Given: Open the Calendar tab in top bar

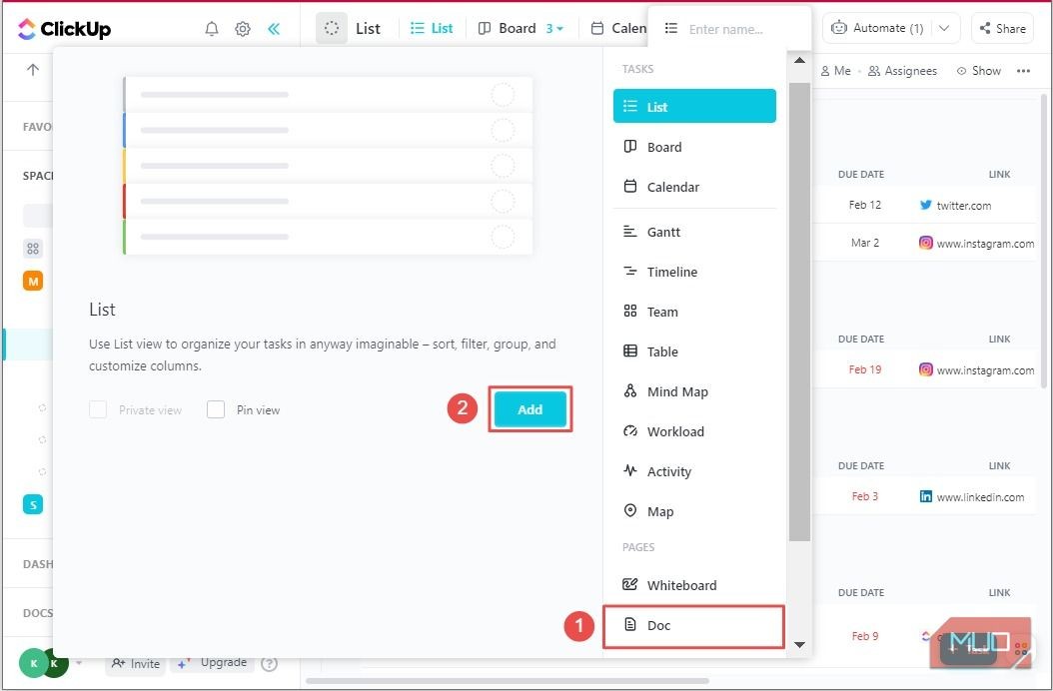Looking at the screenshot, I should click(618, 28).
